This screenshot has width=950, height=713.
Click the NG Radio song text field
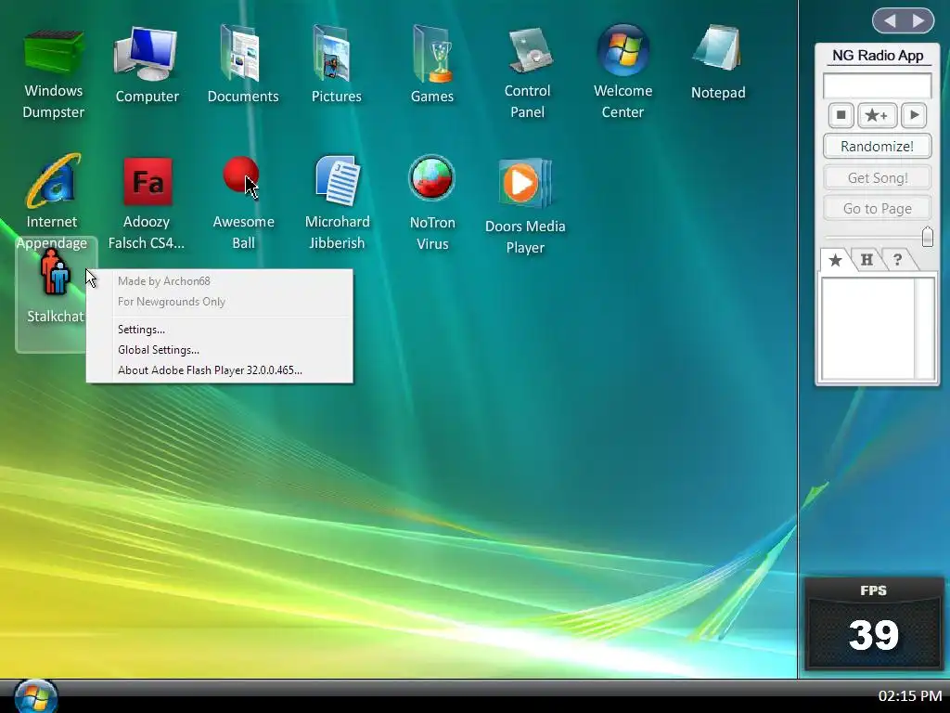(x=878, y=85)
